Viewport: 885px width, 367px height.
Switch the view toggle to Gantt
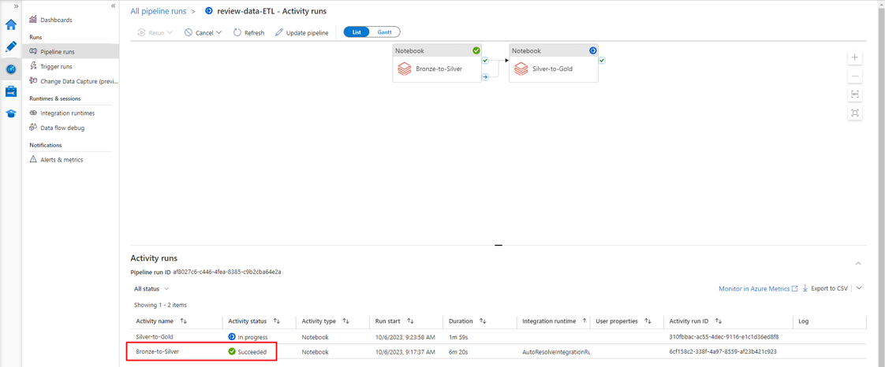(x=384, y=32)
